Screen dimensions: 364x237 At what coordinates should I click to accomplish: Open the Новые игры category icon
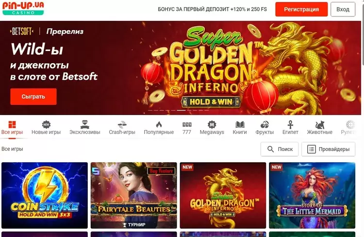pos(46,124)
